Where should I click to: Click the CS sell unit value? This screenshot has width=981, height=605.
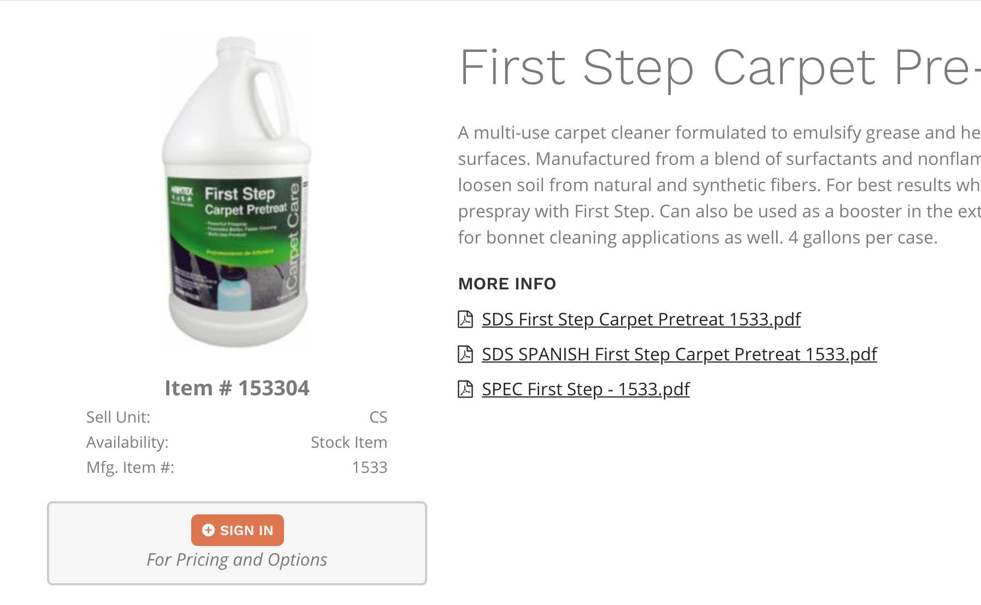[379, 417]
